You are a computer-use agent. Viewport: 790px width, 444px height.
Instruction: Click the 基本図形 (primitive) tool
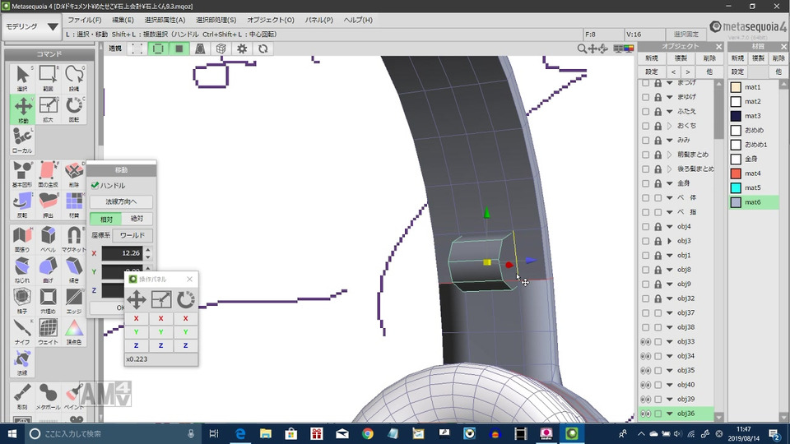point(23,173)
